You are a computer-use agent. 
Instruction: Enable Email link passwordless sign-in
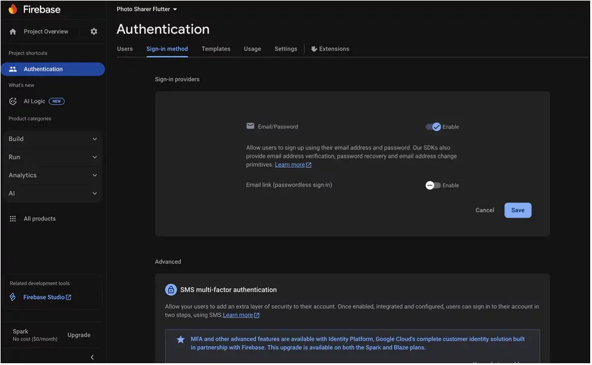click(x=434, y=186)
